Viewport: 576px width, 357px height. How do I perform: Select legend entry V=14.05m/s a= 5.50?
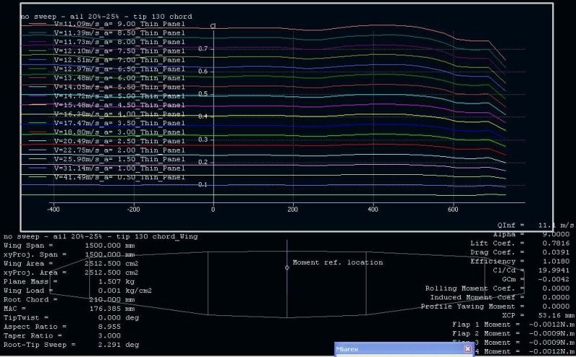107,87
